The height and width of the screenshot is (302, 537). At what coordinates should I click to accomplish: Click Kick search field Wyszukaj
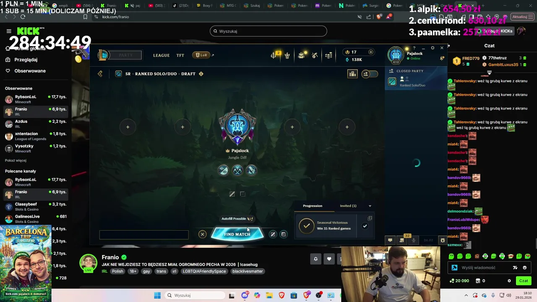pyautogui.click(x=268, y=31)
